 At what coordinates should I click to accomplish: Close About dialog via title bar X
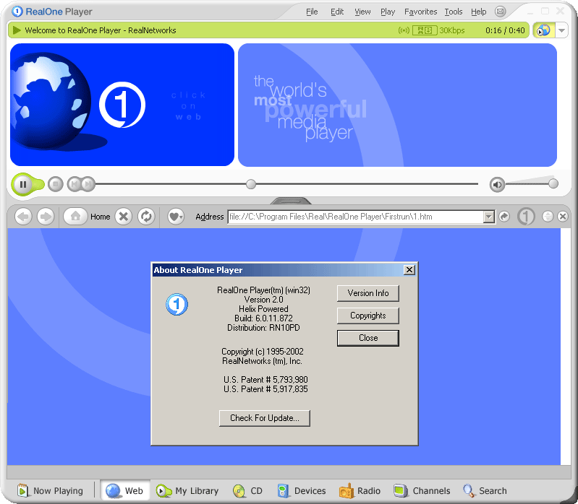409,270
